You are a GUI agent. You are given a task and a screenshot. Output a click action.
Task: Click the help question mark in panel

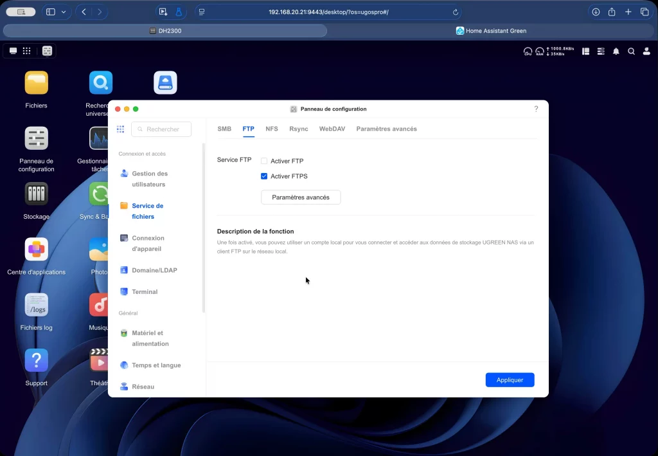point(536,109)
